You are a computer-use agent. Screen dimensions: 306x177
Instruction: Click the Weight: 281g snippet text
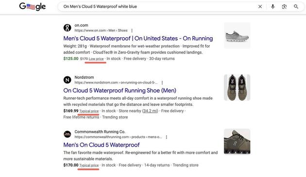point(75,46)
